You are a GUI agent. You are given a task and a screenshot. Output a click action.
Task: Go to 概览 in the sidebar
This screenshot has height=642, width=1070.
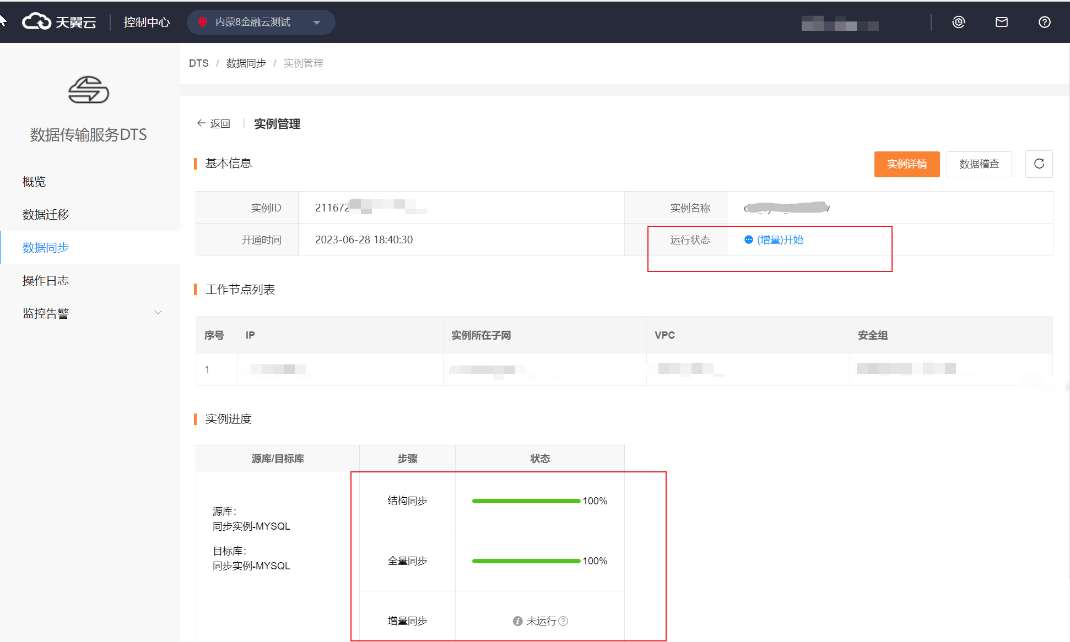pos(34,181)
